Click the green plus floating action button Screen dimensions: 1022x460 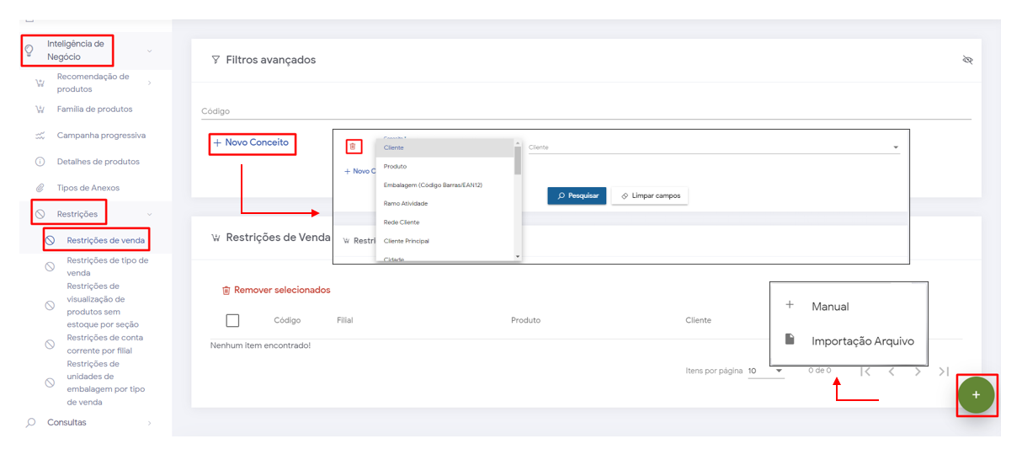(976, 395)
